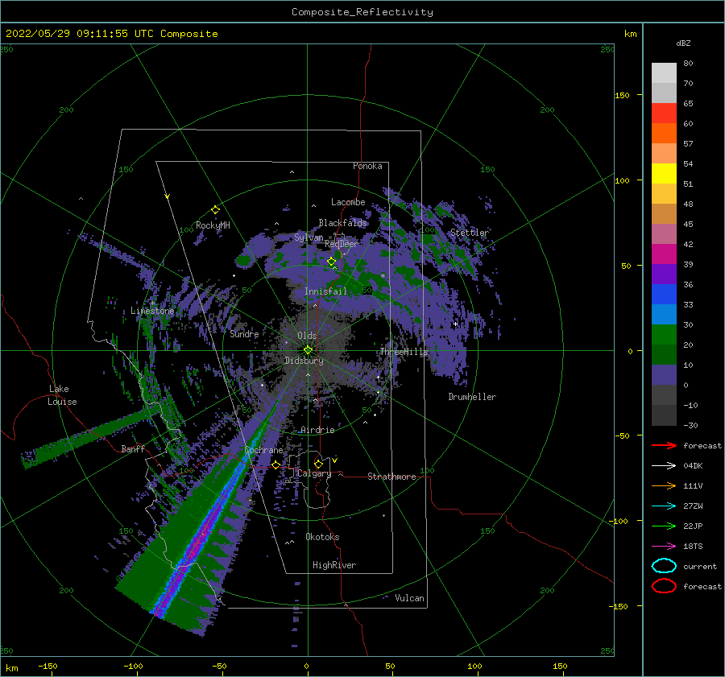Pick the magenta 39-42 dBZ swatch
The height and width of the screenshot is (677, 725).
coord(664,254)
